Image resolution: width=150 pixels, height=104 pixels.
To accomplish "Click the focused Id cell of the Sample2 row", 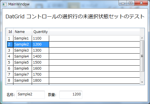I will tap(10, 44).
